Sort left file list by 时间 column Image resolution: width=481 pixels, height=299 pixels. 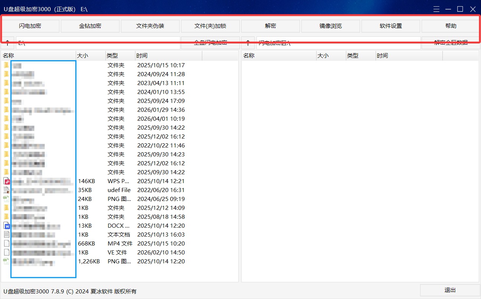click(x=168, y=56)
